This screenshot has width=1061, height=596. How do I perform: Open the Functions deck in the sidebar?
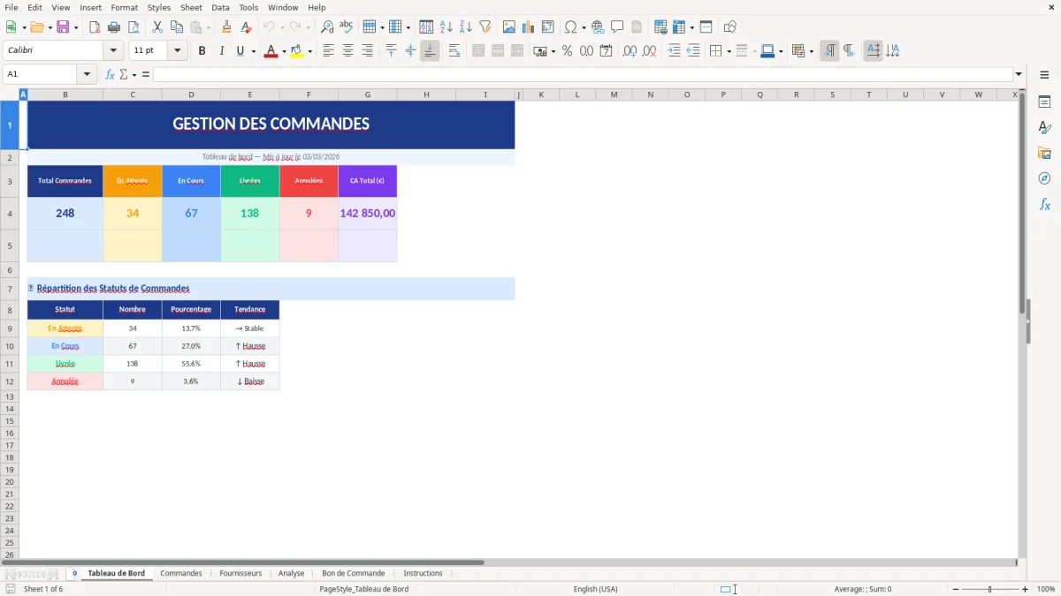coord(1044,204)
